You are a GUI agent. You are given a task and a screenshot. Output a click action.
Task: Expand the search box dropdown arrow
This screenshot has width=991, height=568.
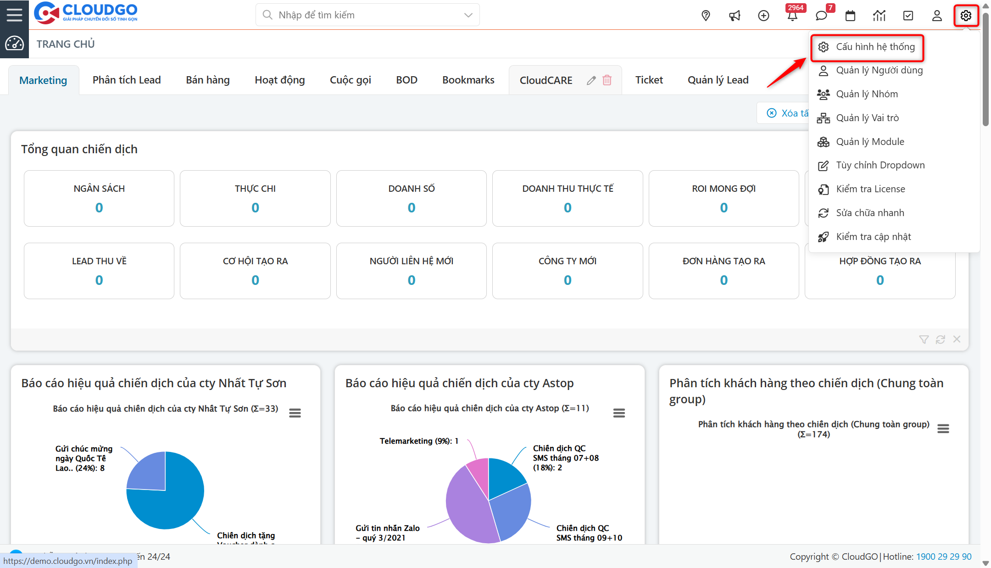coord(468,15)
